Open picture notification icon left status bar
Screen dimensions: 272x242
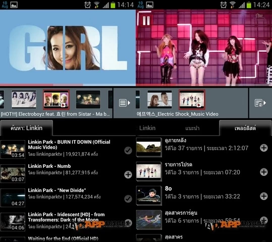coord(14,5)
